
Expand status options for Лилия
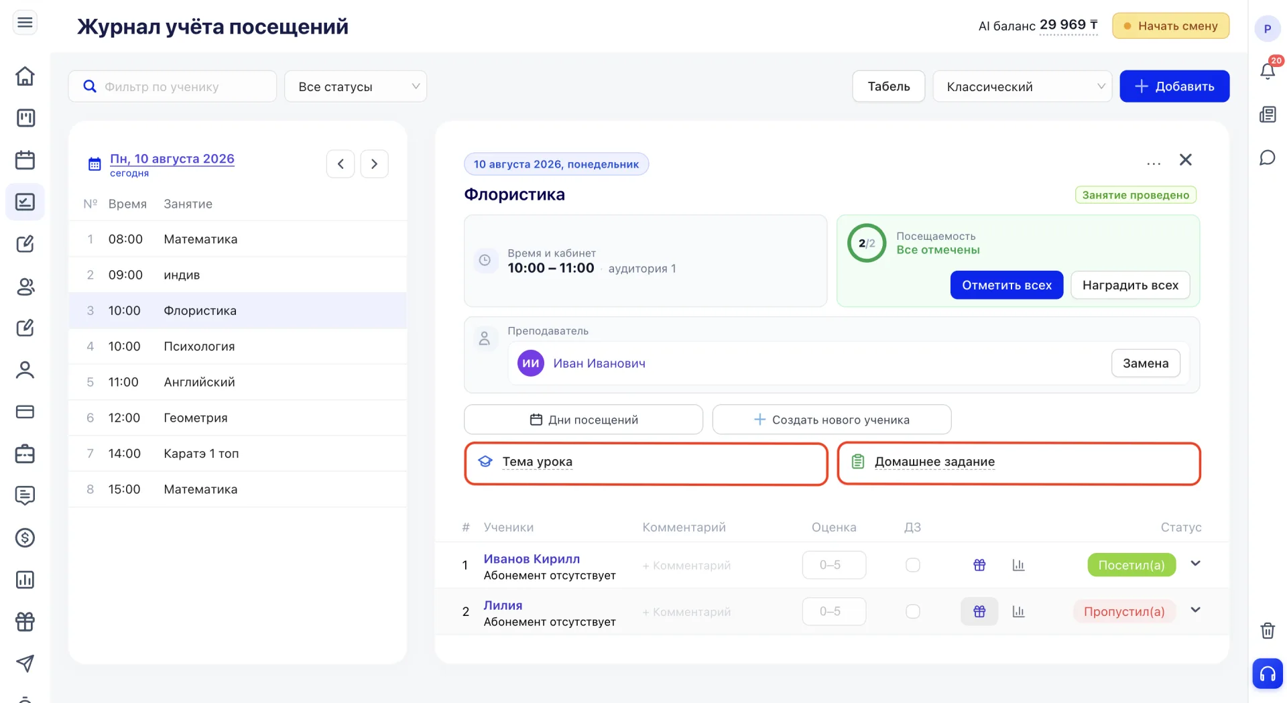[x=1195, y=610]
